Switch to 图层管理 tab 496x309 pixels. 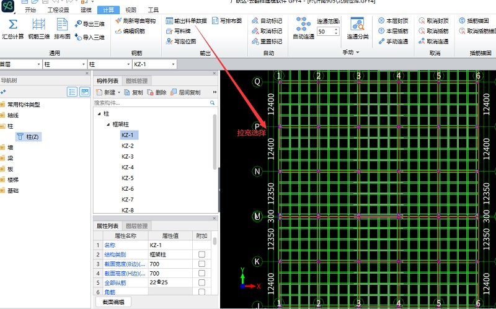136,226
